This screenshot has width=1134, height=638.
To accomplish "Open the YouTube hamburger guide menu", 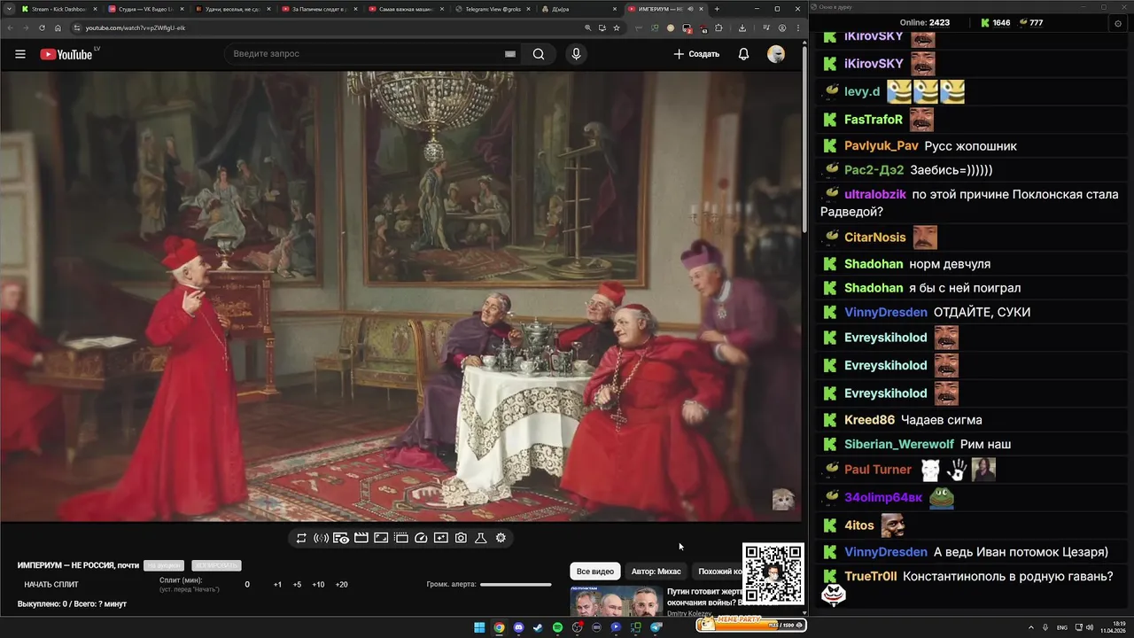I will (20, 54).
